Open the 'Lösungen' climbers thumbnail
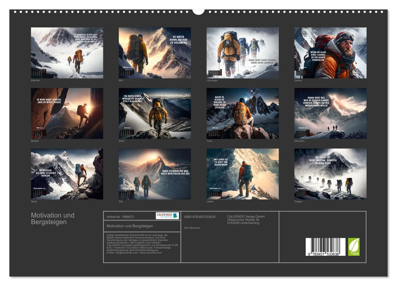The image size is (397, 286). tap(242, 53)
